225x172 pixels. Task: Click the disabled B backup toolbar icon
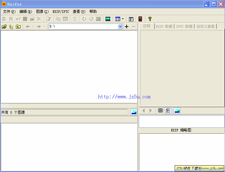[4, 19]
